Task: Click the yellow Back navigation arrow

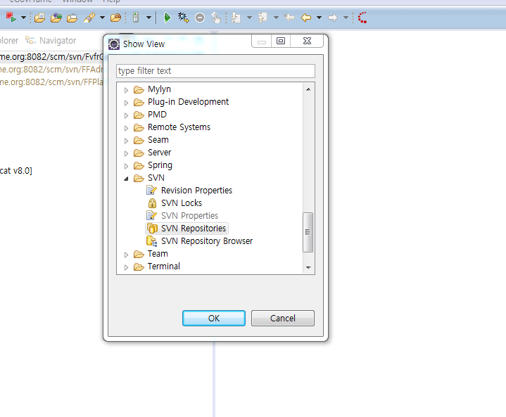Action: click(305, 18)
